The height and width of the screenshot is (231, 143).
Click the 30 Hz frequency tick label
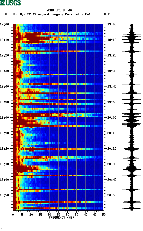click(67, 215)
